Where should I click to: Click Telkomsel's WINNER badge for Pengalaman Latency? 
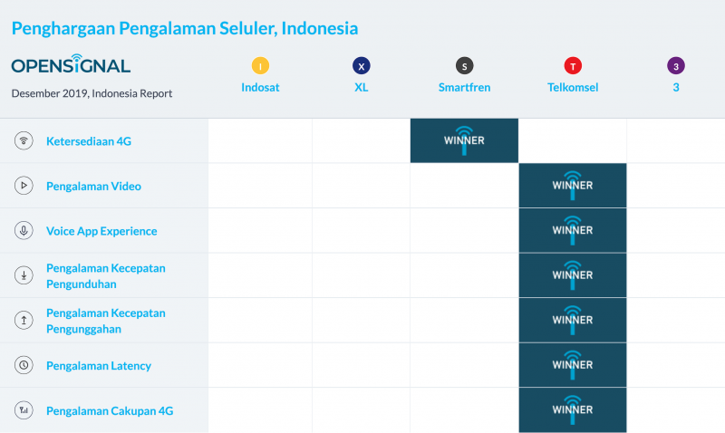click(x=573, y=364)
